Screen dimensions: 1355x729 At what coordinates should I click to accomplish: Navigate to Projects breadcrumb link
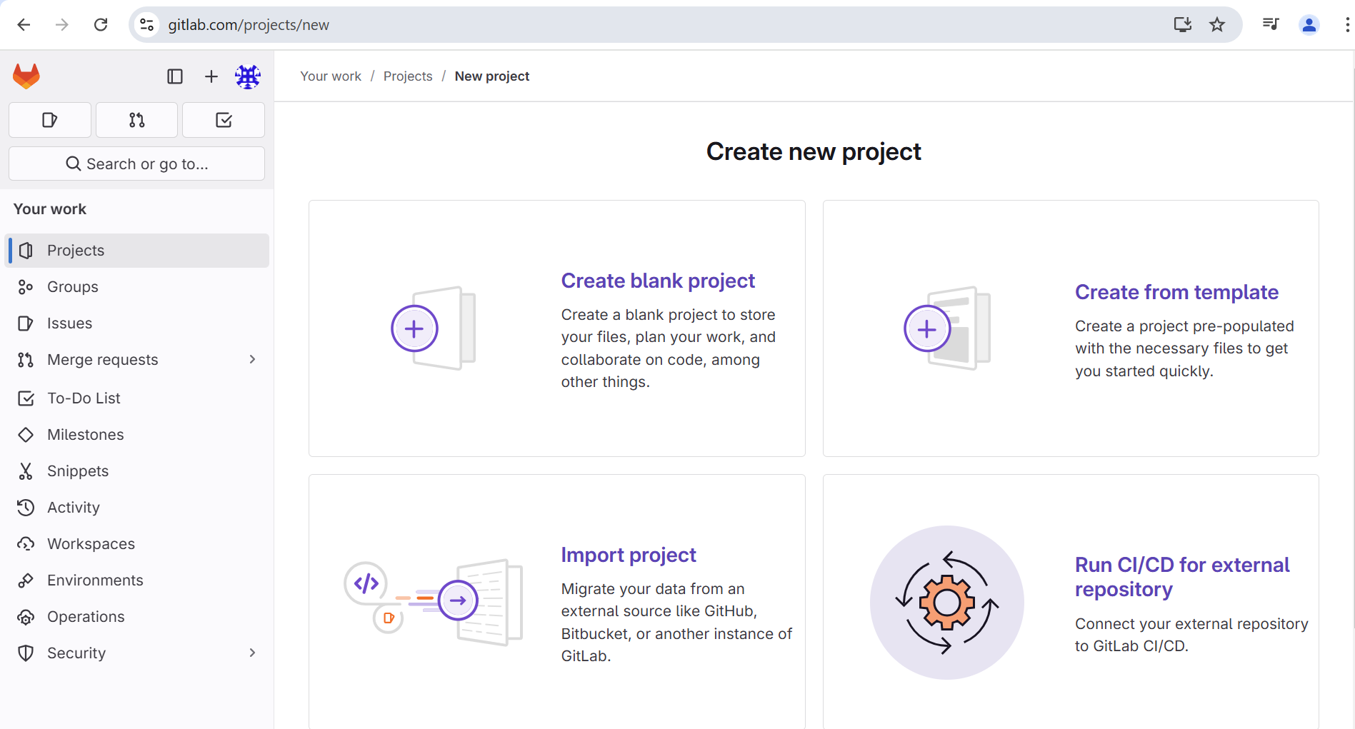click(408, 76)
